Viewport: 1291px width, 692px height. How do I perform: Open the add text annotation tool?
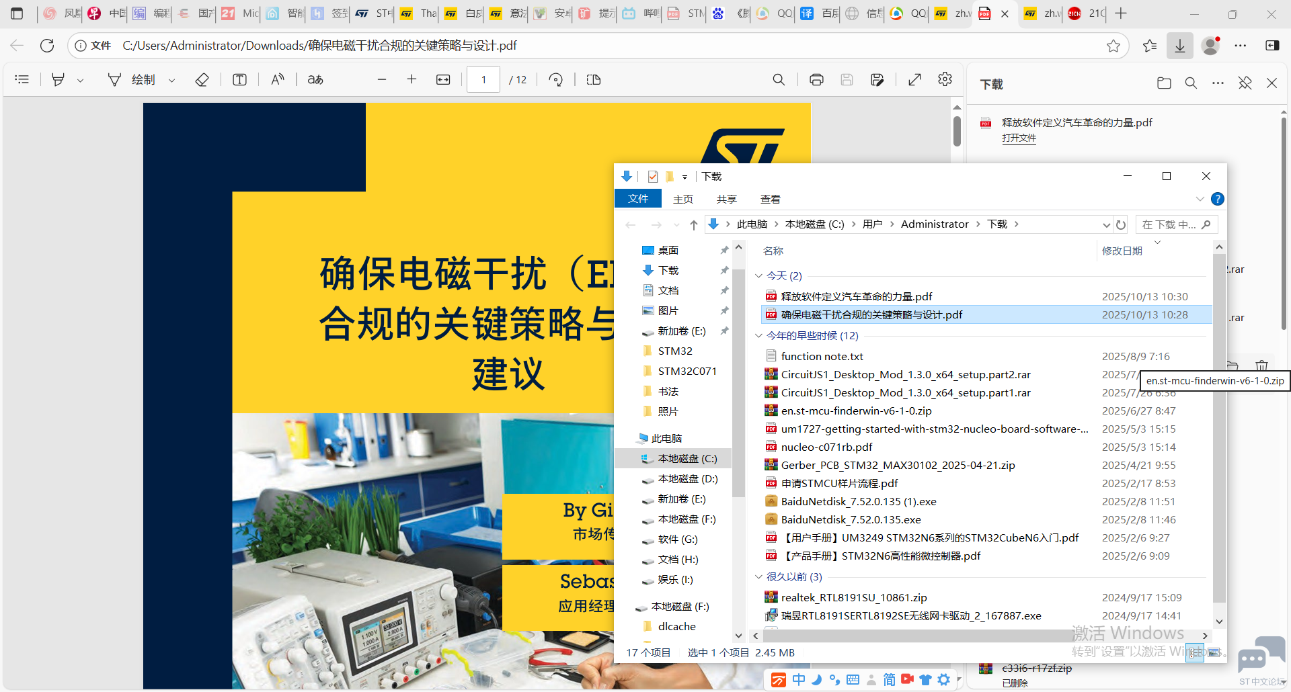point(239,79)
